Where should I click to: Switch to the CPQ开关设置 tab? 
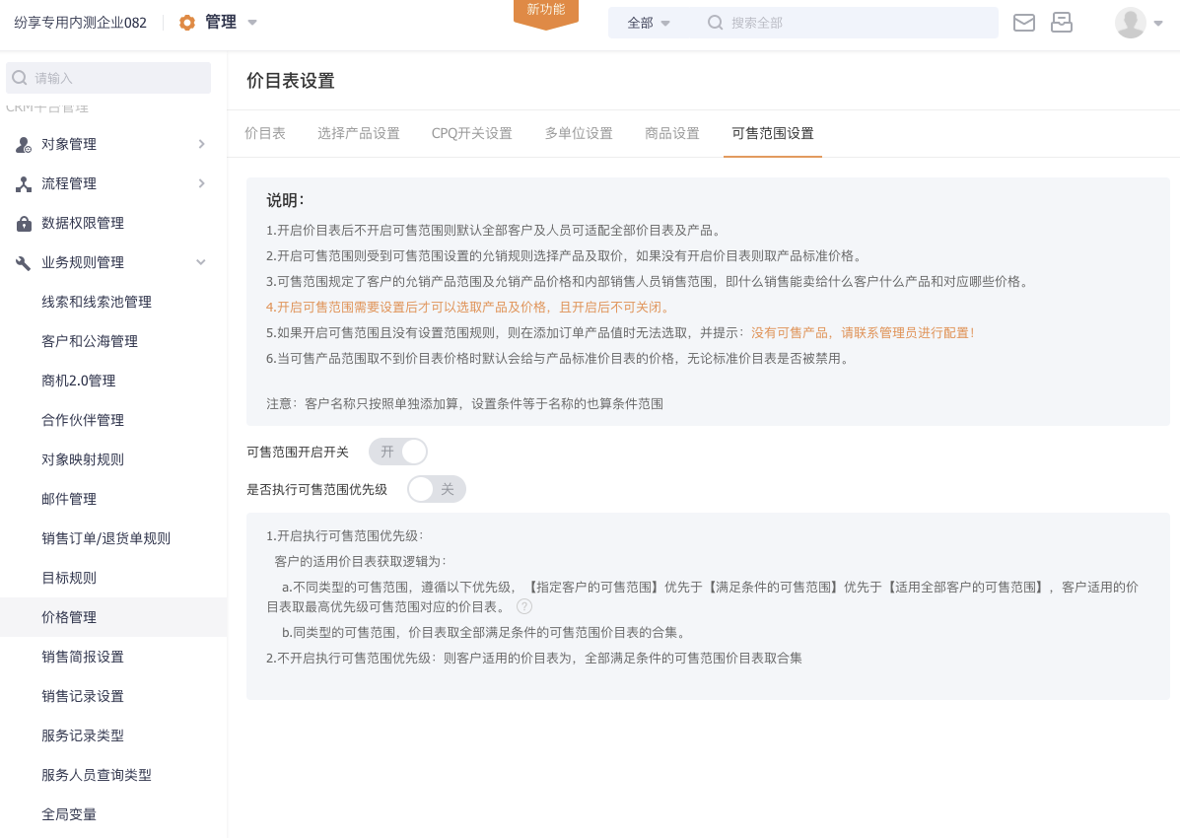[x=471, y=133]
